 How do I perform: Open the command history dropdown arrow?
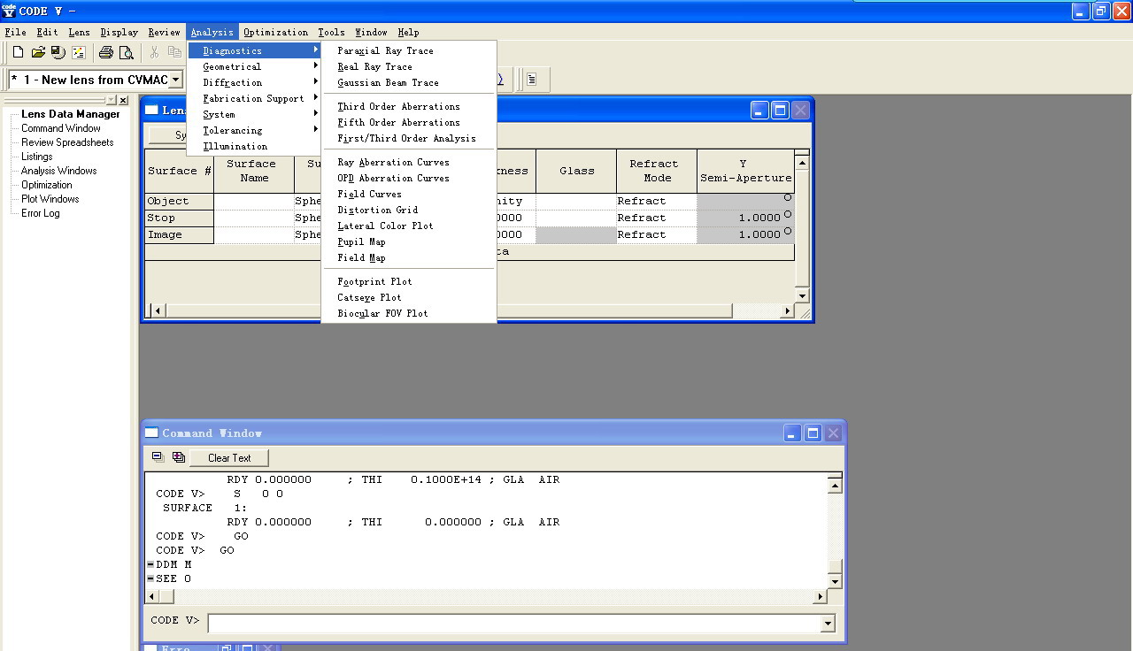coord(828,624)
